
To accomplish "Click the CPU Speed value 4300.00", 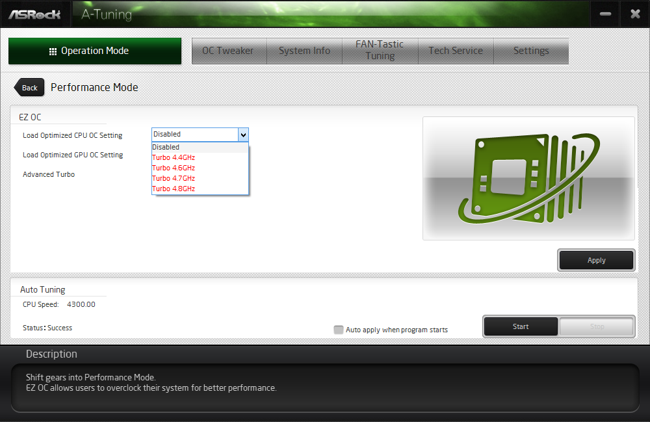I will coord(81,304).
